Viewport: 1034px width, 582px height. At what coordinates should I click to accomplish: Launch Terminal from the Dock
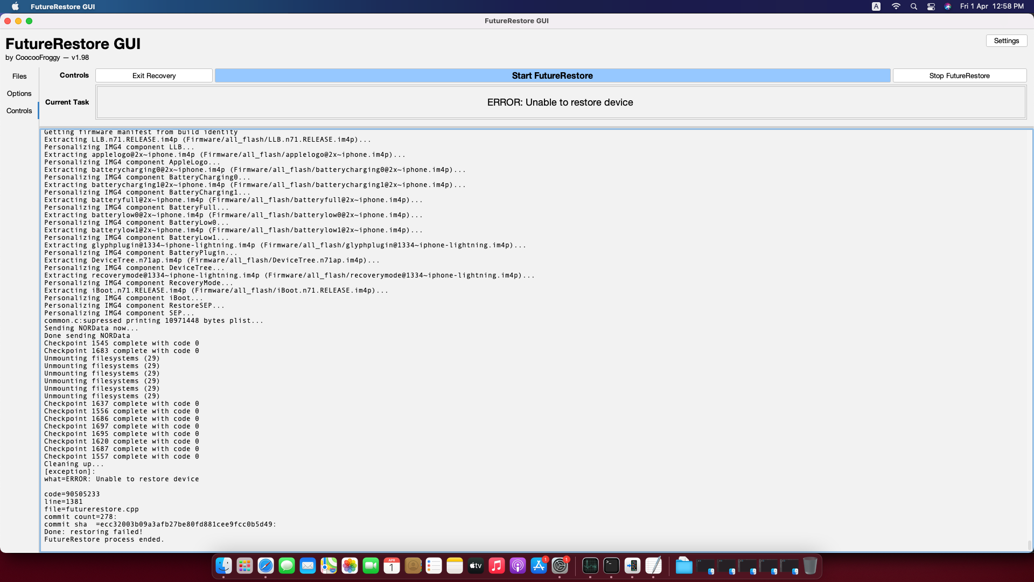click(x=611, y=566)
